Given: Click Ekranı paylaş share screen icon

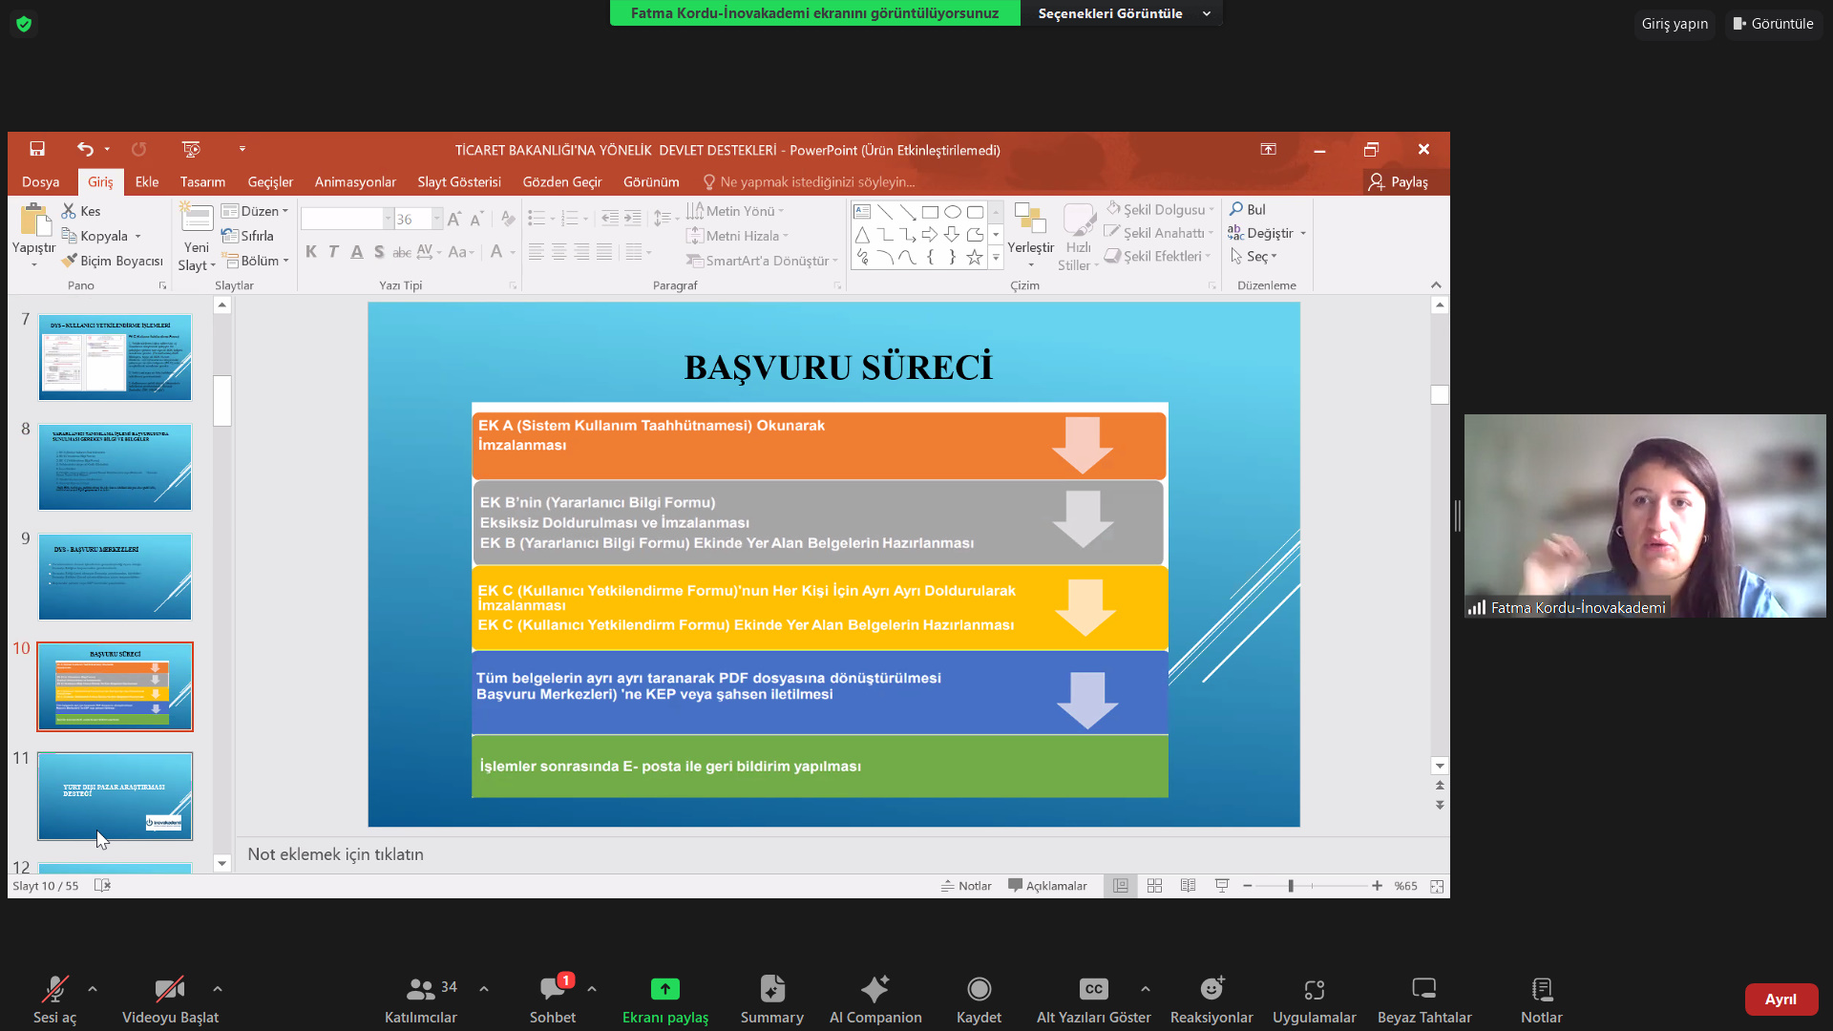Looking at the screenshot, I should [664, 989].
